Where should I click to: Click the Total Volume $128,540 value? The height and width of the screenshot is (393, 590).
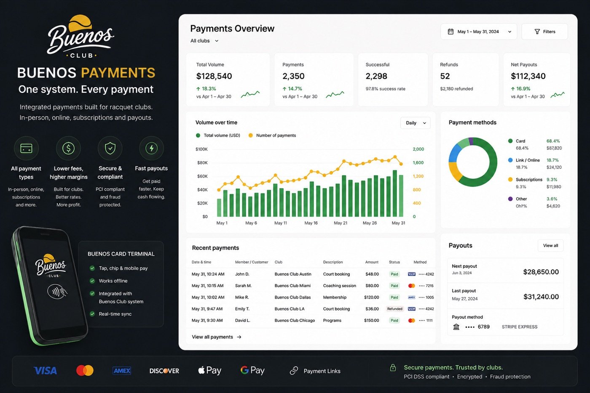pos(214,76)
